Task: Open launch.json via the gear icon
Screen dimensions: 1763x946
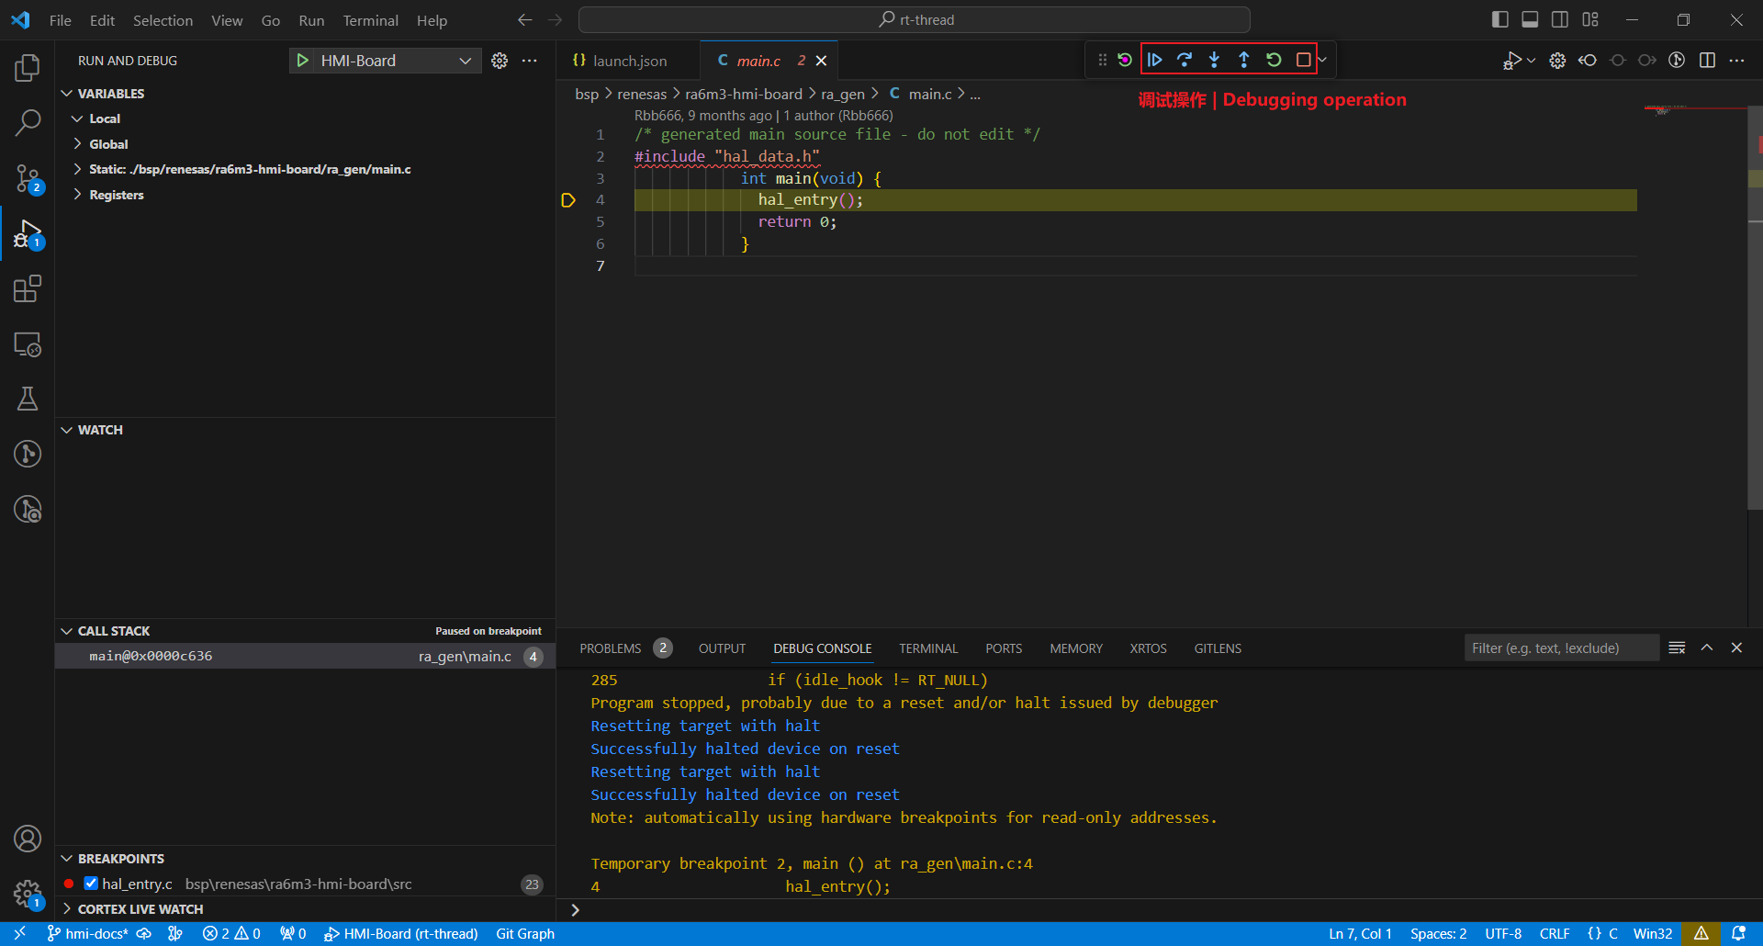Action: pyautogui.click(x=500, y=61)
